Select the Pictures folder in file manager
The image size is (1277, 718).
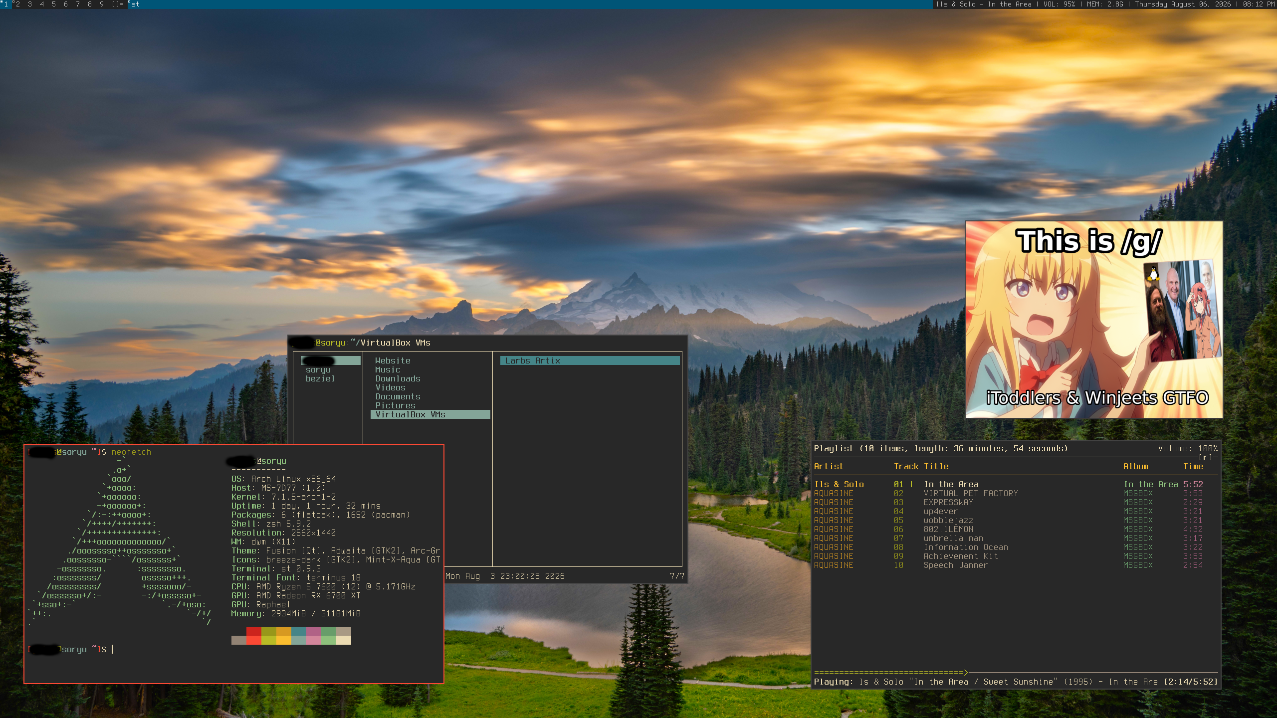coord(396,405)
